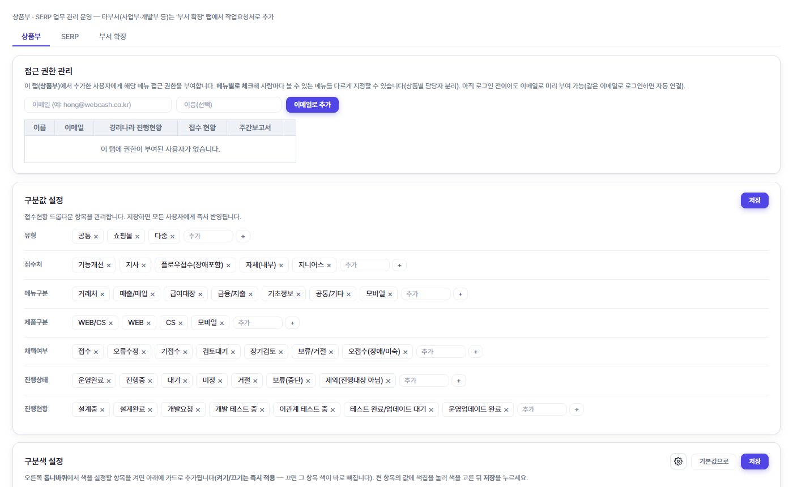This screenshot has height=487, width=793.
Task: Remove the 설계중 tag
Action: tap(102, 409)
